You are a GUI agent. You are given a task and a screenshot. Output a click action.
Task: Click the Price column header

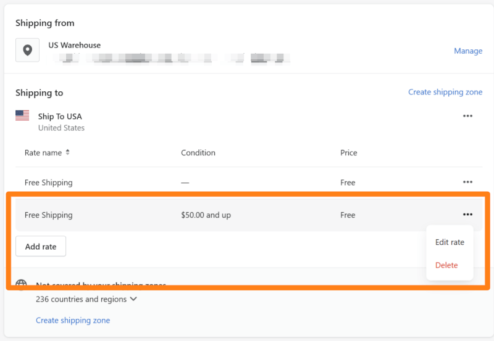click(x=348, y=152)
